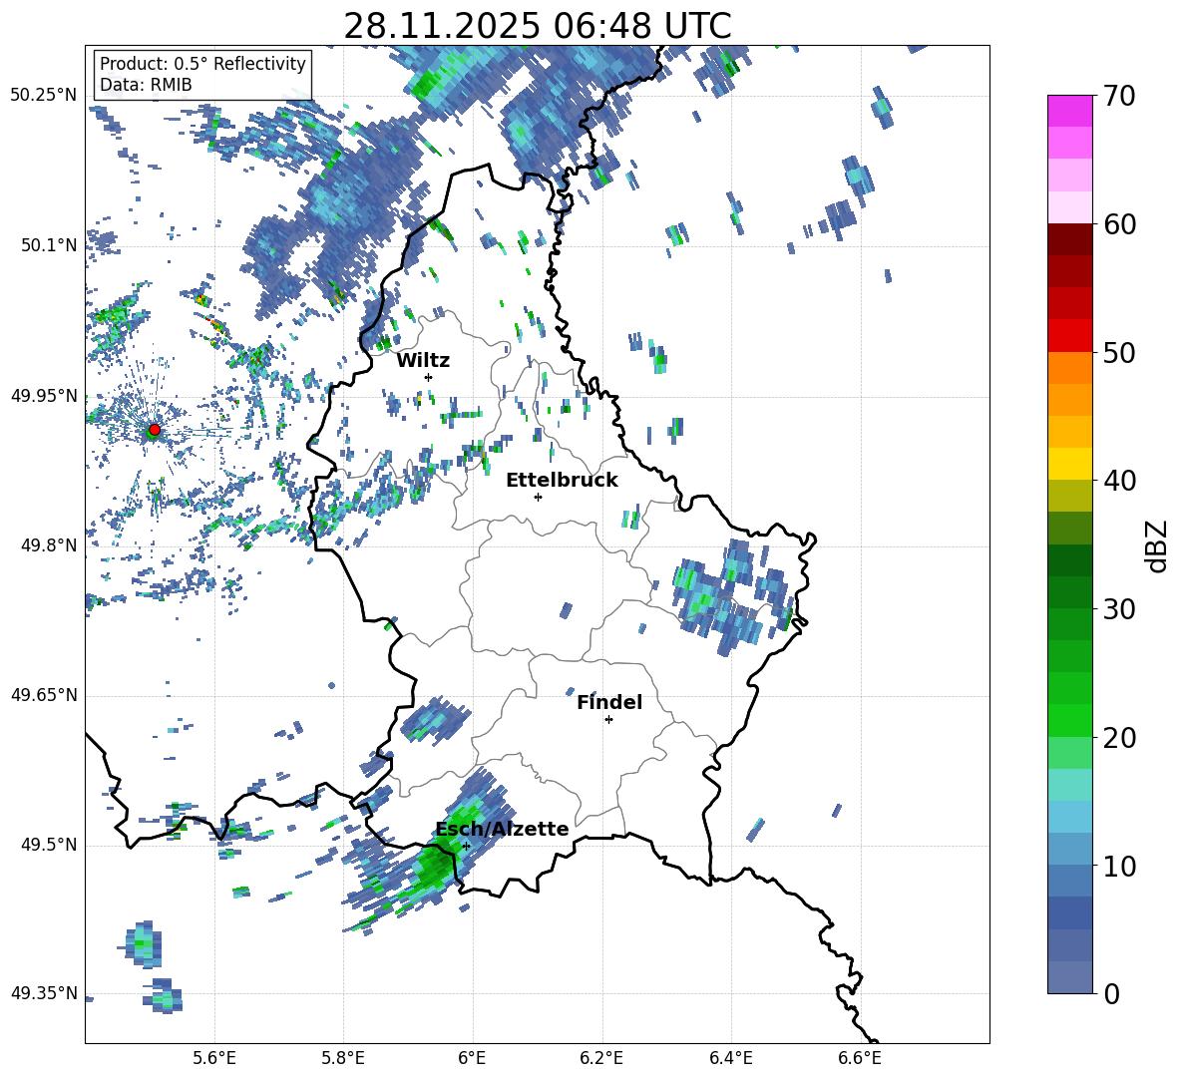Screen dimensions: 1181x1078
Task: Click the Wiltz station cross marker
Action: click(429, 377)
